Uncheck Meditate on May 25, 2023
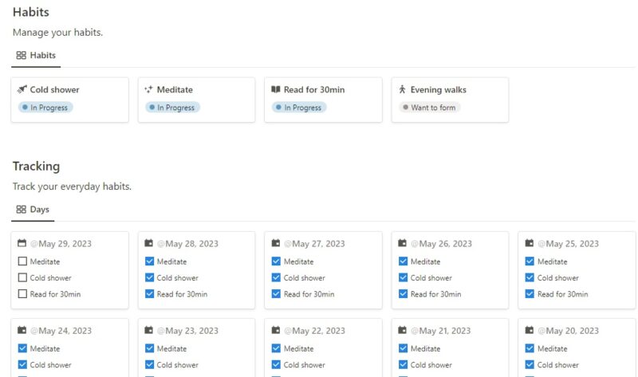 tap(530, 261)
